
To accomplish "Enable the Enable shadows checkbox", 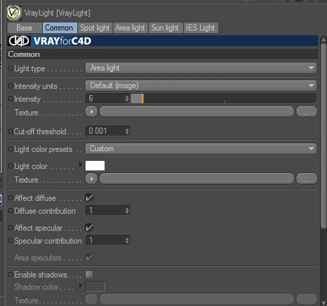I will pos(89,274).
